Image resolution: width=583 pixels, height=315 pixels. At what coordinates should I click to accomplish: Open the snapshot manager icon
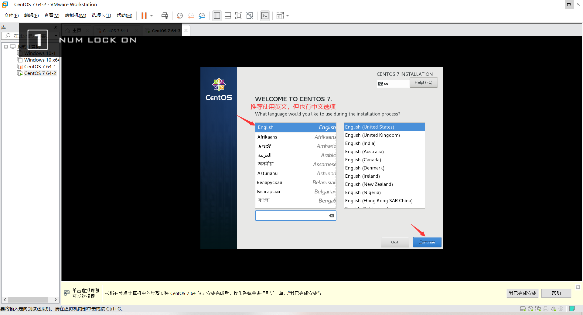click(x=202, y=16)
